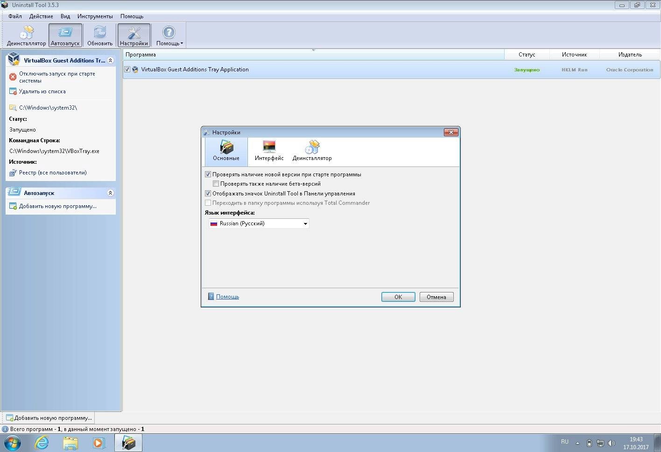
Task: Collapse the VirtualBox Guest Additions side panel
Action: pyautogui.click(x=110, y=61)
